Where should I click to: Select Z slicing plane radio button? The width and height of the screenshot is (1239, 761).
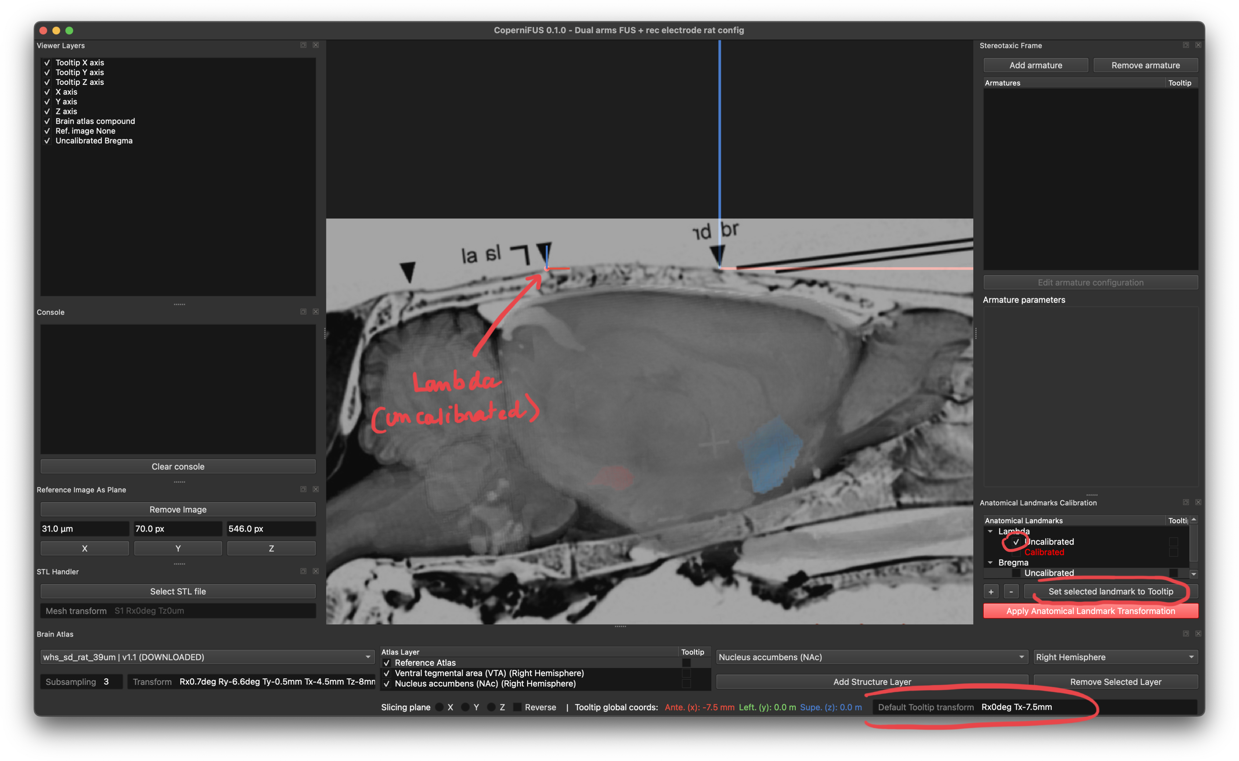coord(492,707)
